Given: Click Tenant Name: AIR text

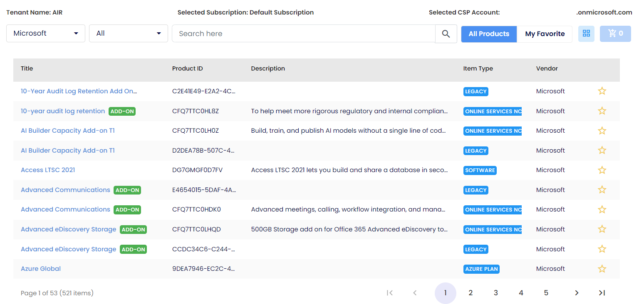Looking at the screenshot, I should (x=35, y=12).
